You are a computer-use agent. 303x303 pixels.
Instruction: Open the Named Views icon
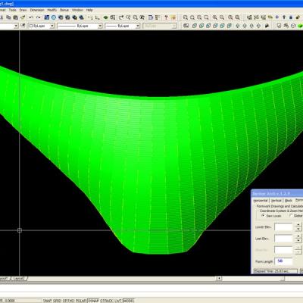pyautogui.click(x=186, y=26)
